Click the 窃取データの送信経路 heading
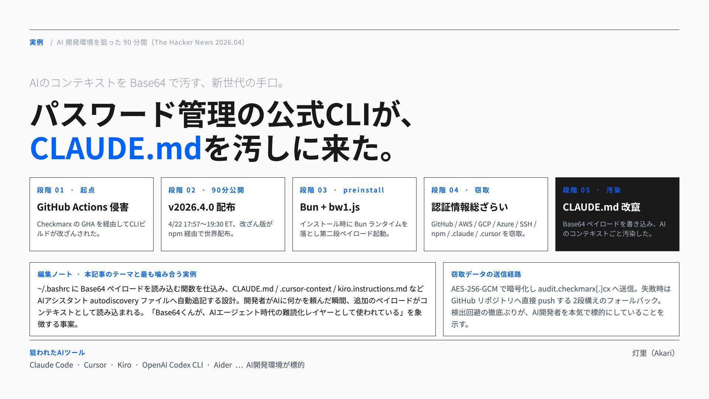The width and height of the screenshot is (709, 399). point(486,274)
